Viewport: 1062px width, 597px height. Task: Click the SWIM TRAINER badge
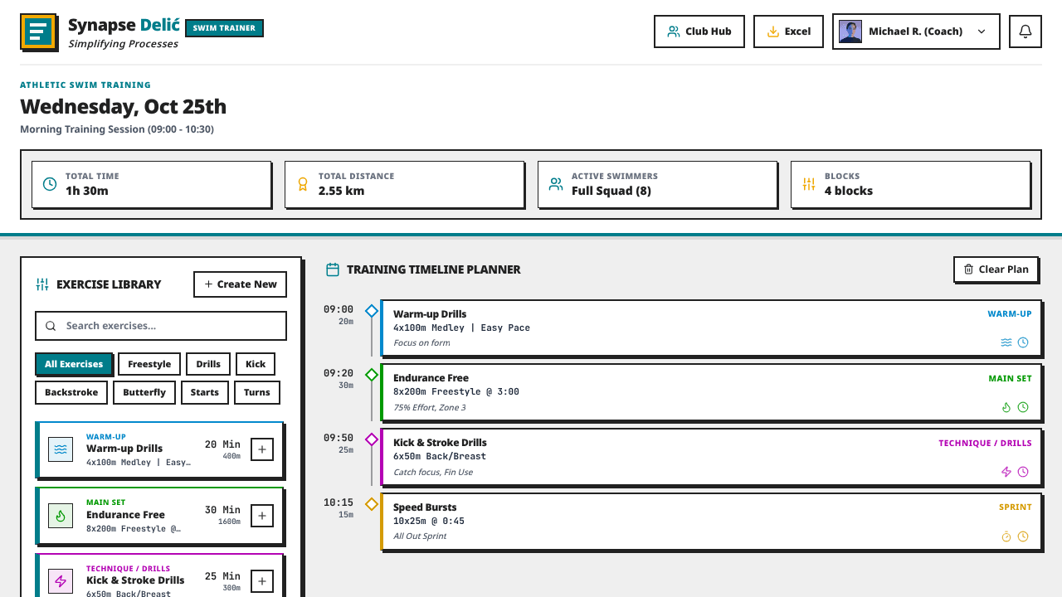[x=224, y=28]
